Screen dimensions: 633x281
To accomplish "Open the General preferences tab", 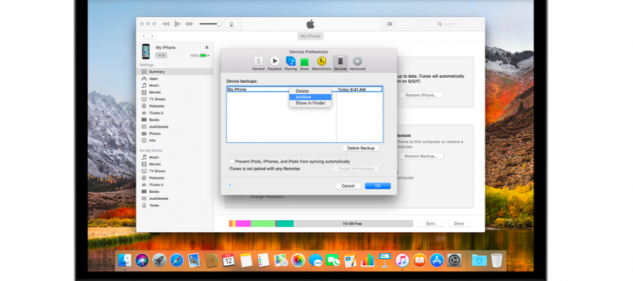I will [x=258, y=64].
